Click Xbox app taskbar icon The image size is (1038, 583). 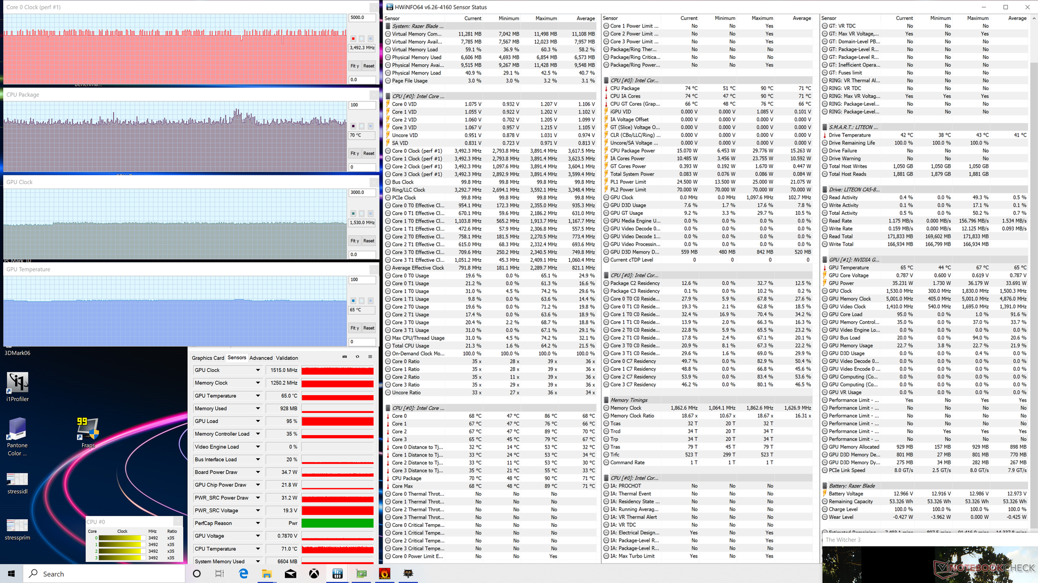click(x=314, y=574)
